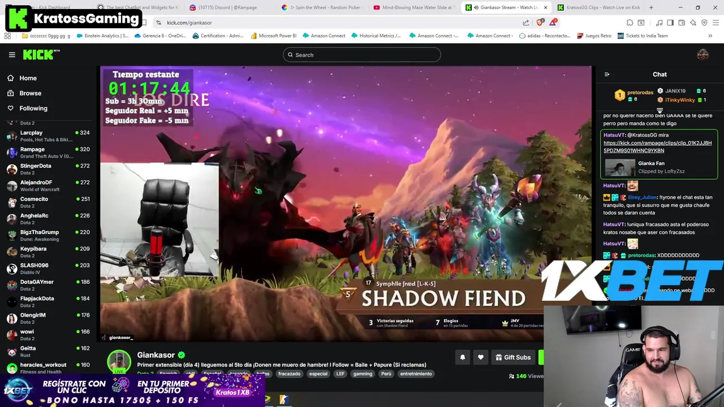The width and height of the screenshot is (724, 407).
Task: Click the wowi channel avatar icon
Action: [x=11, y=335]
